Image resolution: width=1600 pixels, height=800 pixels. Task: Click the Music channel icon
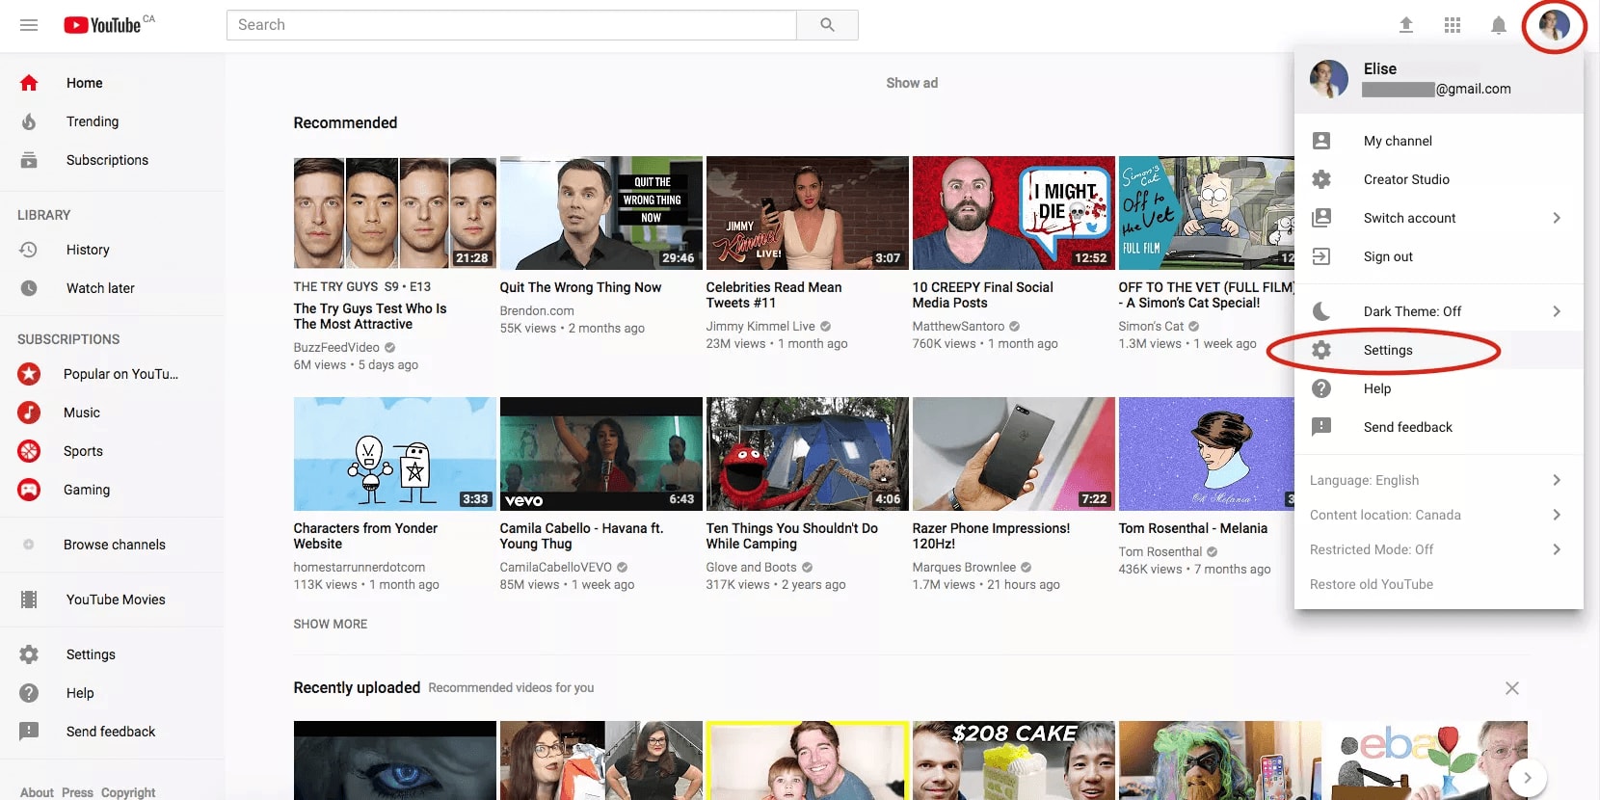click(29, 413)
